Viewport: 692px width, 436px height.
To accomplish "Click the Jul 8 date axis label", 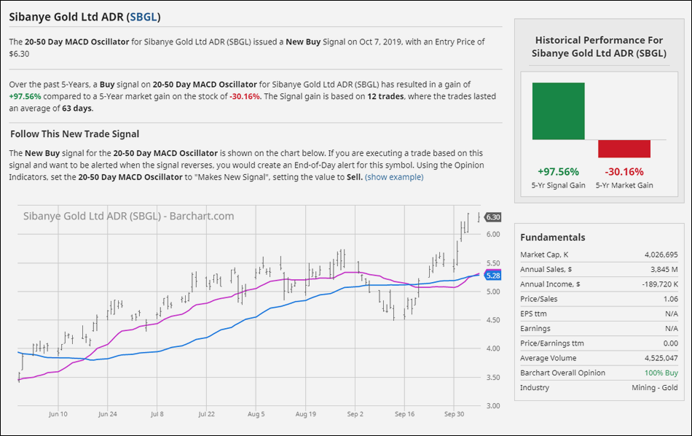I will pyautogui.click(x=157, y=414).
